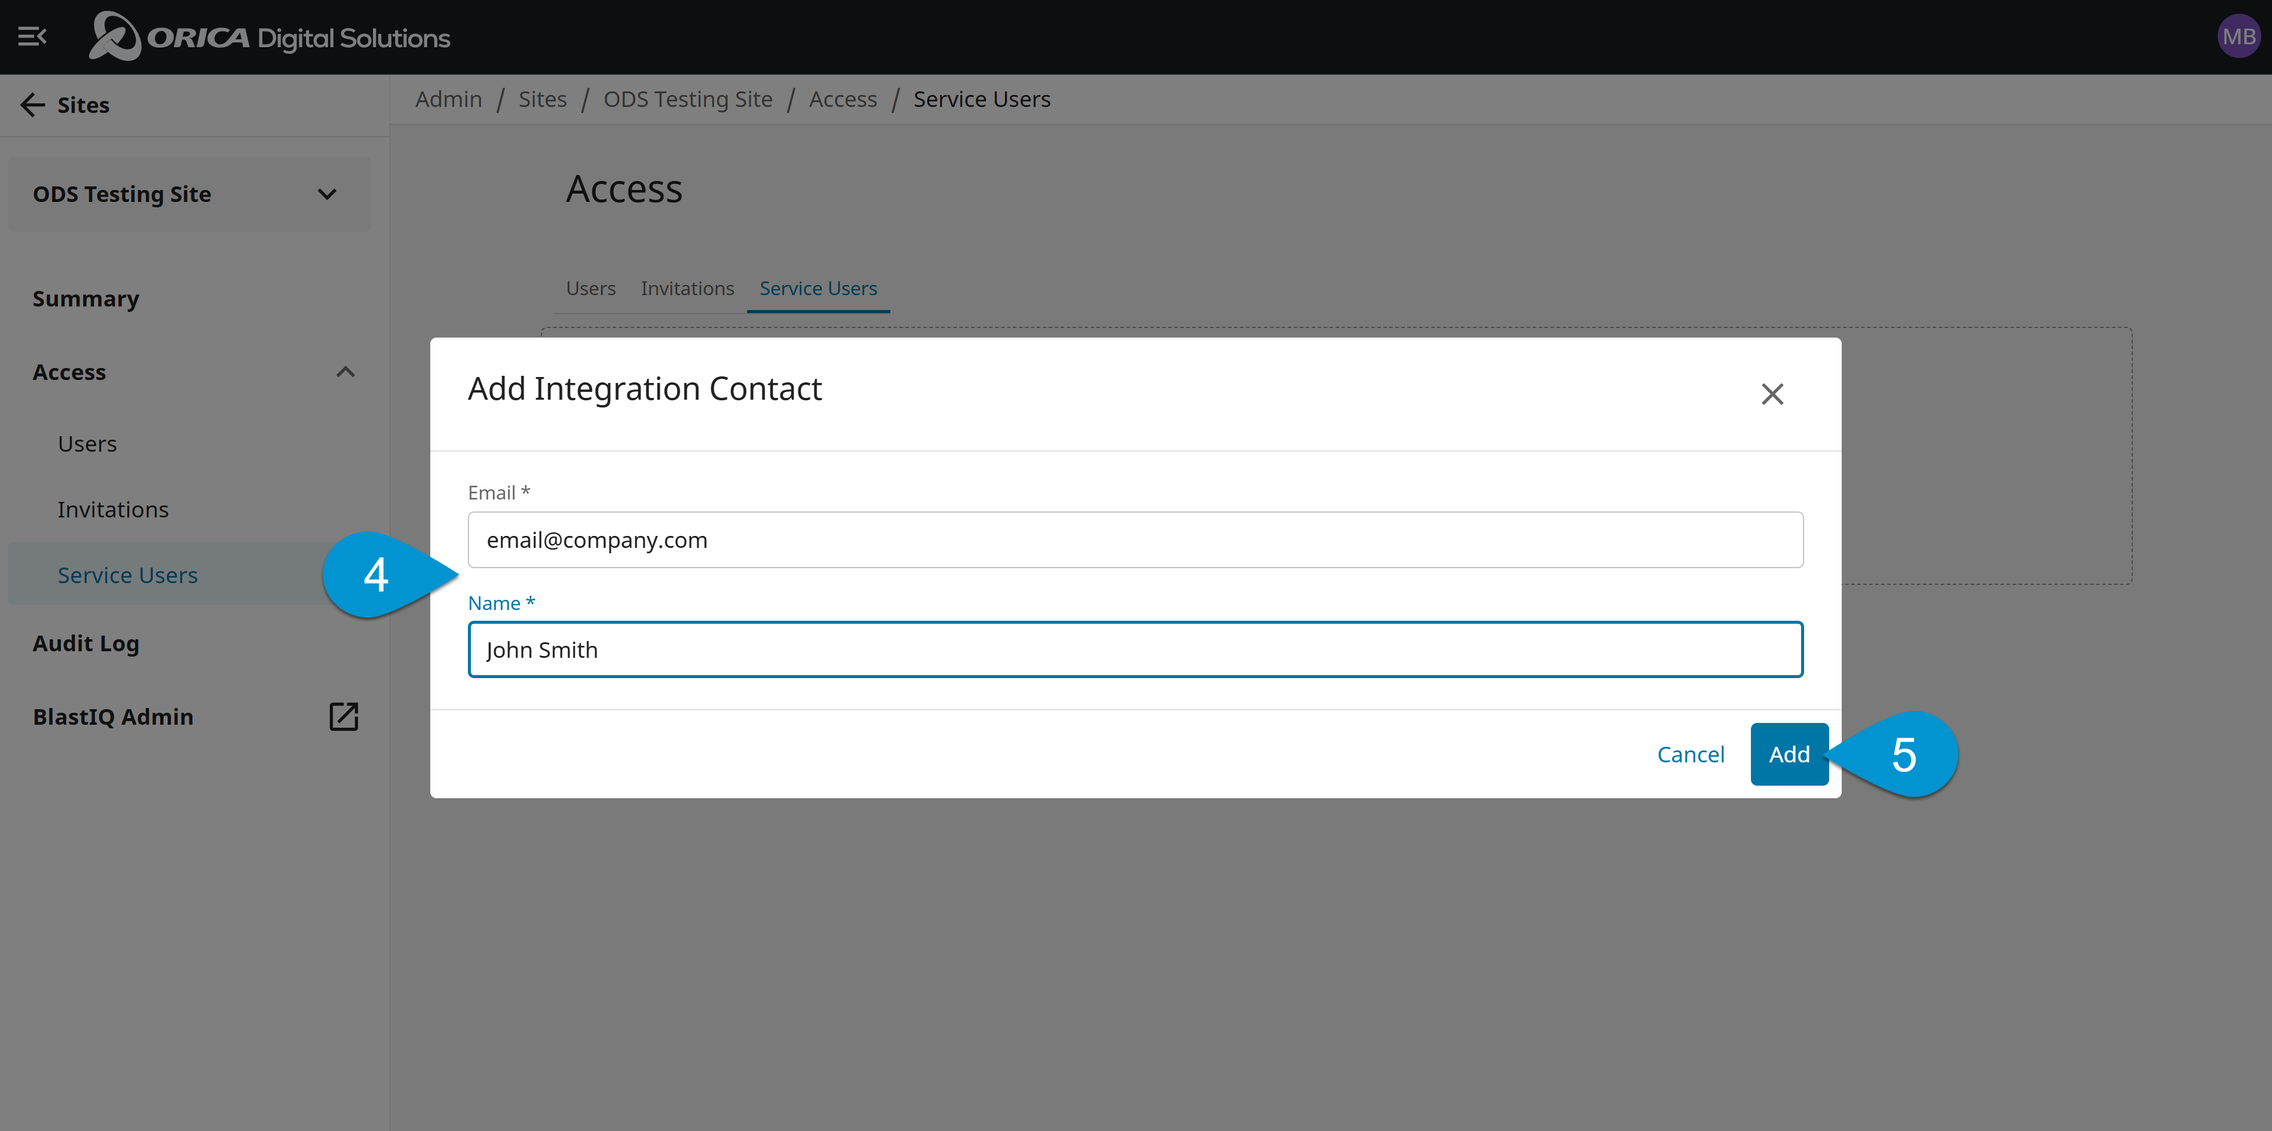Open BlastIQ Admin in the sidebar
The width and height of the screenshot is (2272, 1131).
[113, 717]
